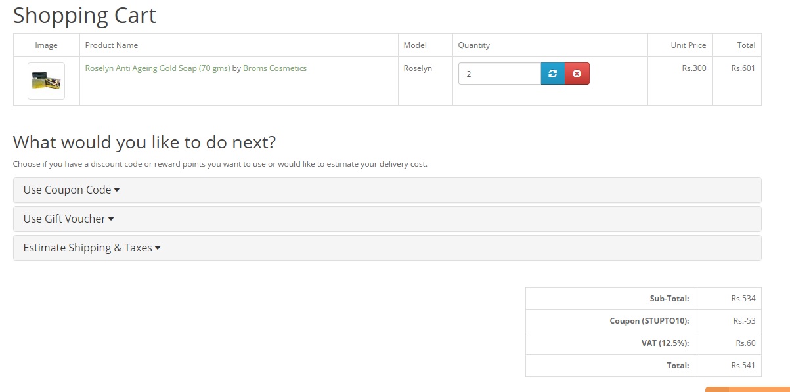Remove item using the red X icon
790x392 pixels.
(x=577, y=74)
